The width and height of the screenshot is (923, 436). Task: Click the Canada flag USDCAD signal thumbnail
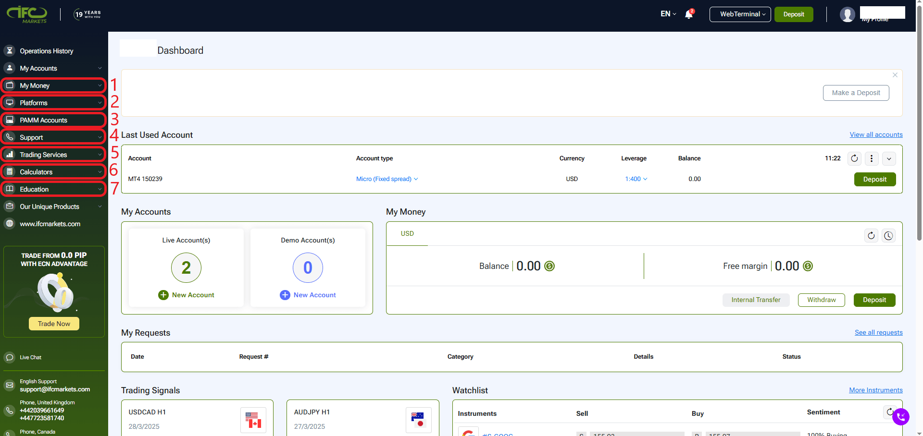[x=253, y=420]
